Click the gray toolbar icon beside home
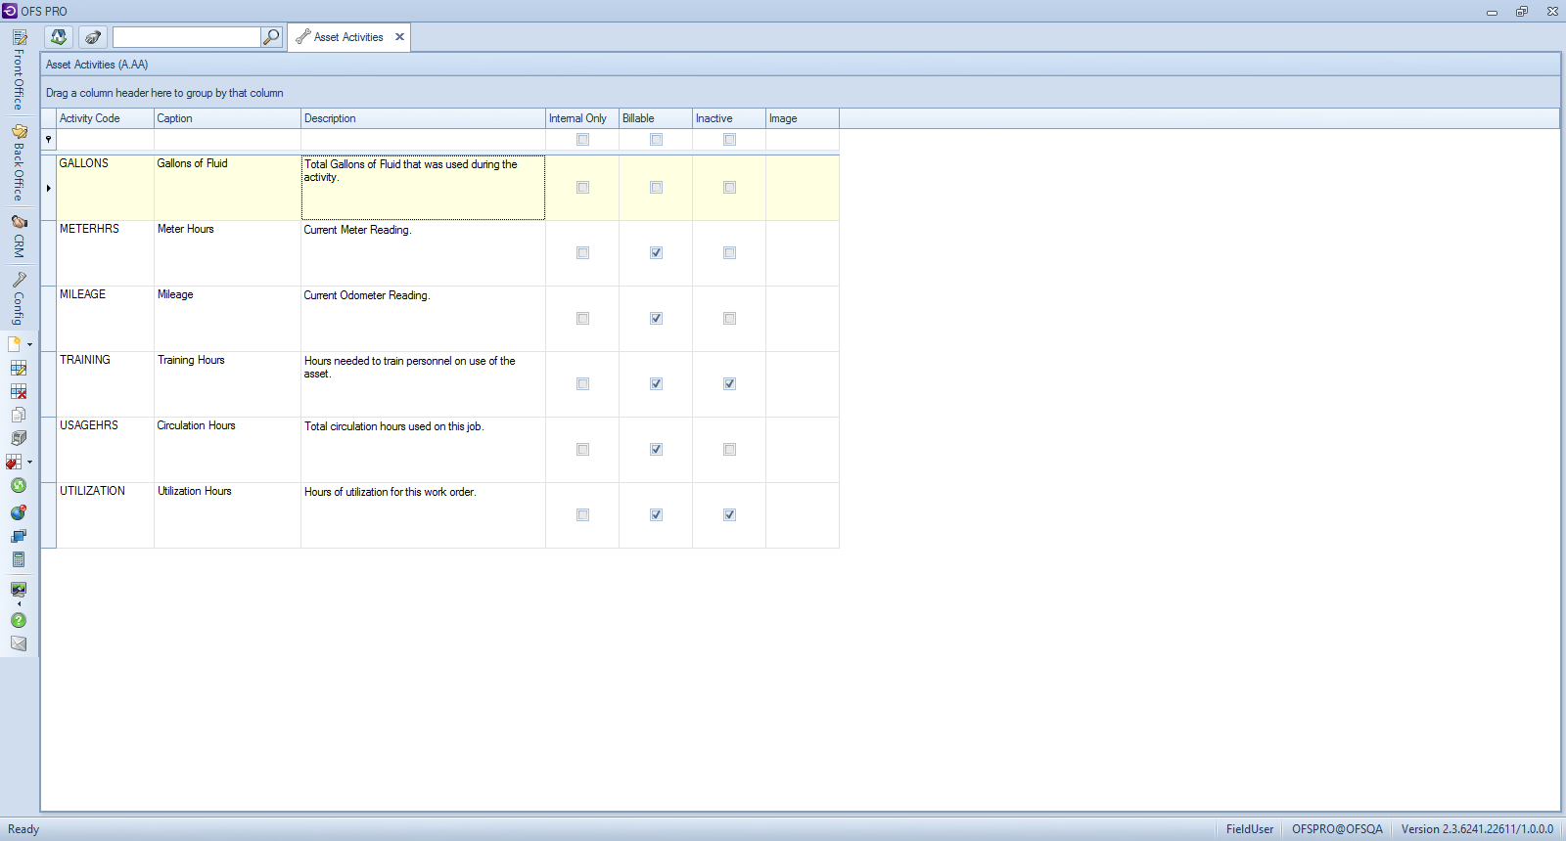 tap(93, 37)
